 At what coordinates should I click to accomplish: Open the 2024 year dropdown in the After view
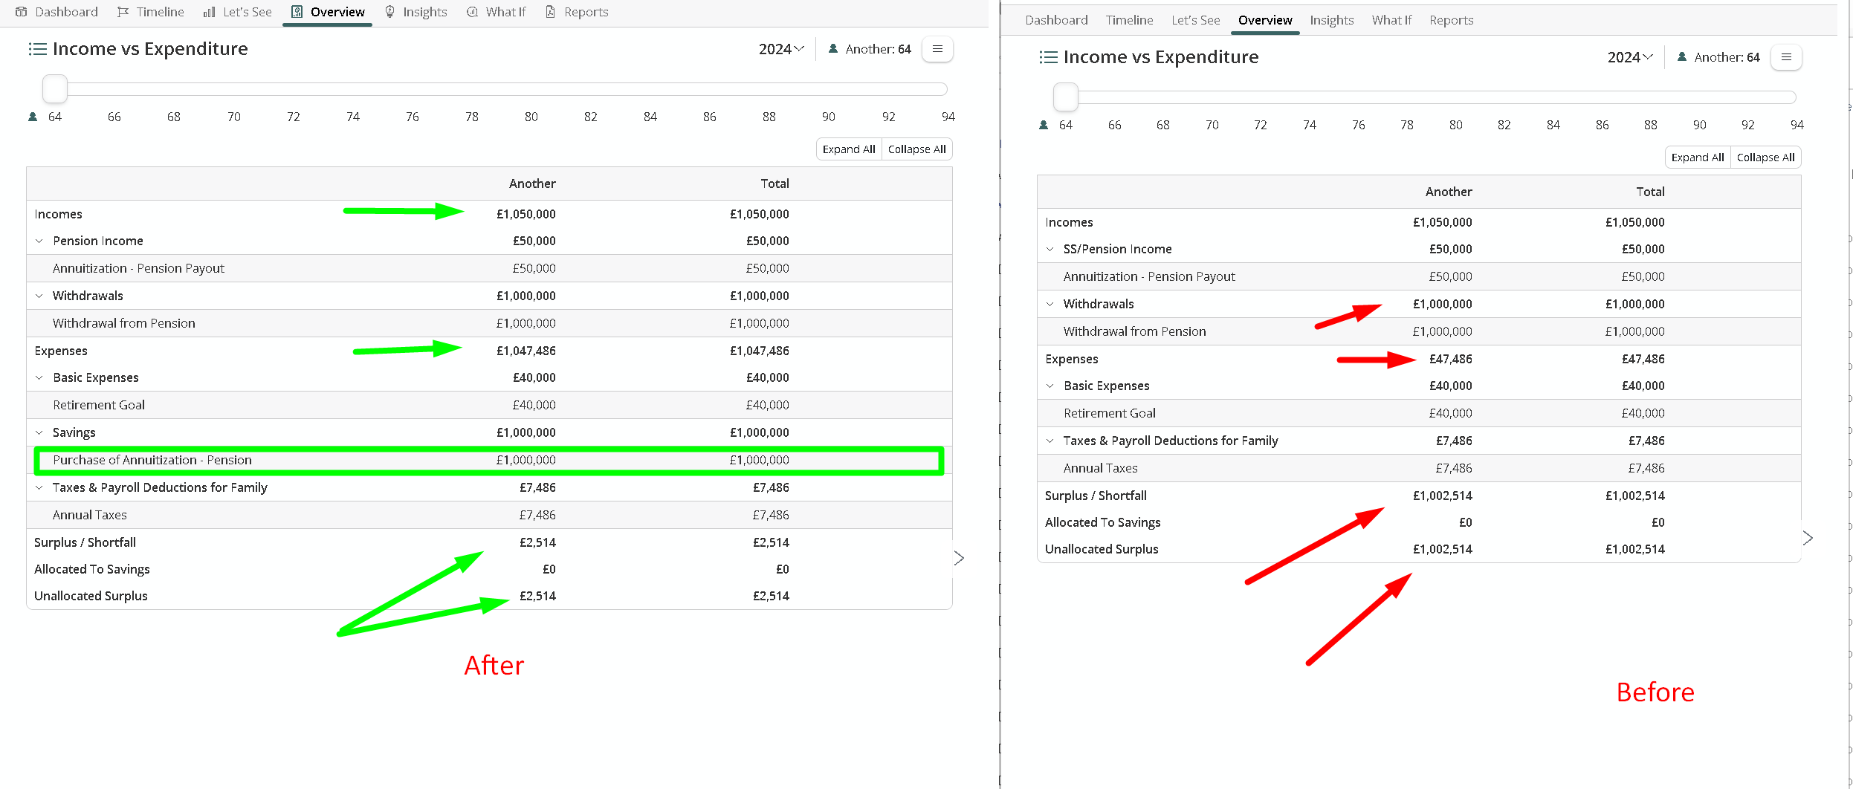(781, 49)
